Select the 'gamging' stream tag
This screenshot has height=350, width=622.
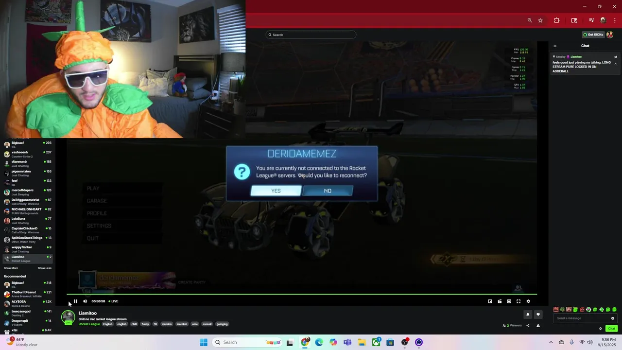tap(222, 324)
